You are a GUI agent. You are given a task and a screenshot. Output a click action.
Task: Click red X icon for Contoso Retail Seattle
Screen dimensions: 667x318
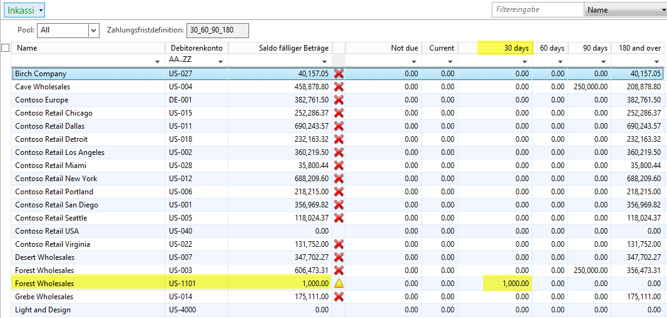click(x=339, y=218)
